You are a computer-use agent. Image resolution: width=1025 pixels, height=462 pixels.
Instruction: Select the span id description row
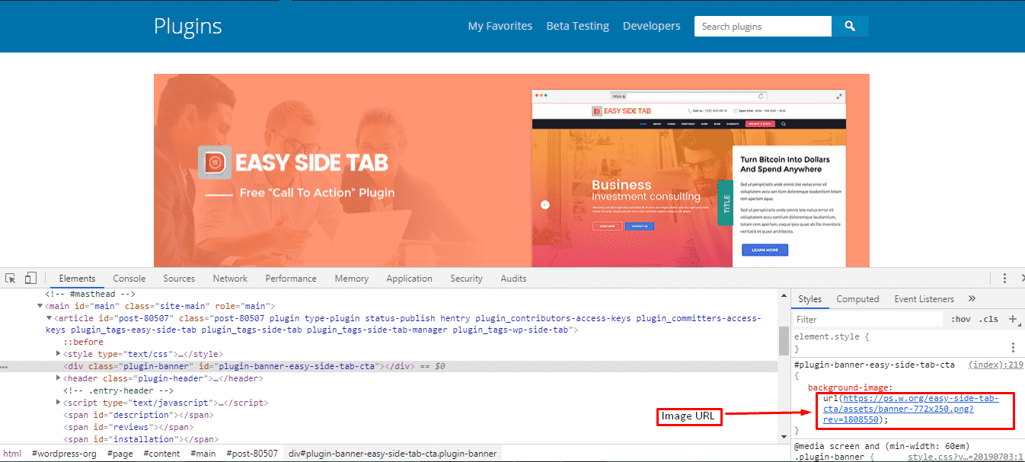coord(138,415)
